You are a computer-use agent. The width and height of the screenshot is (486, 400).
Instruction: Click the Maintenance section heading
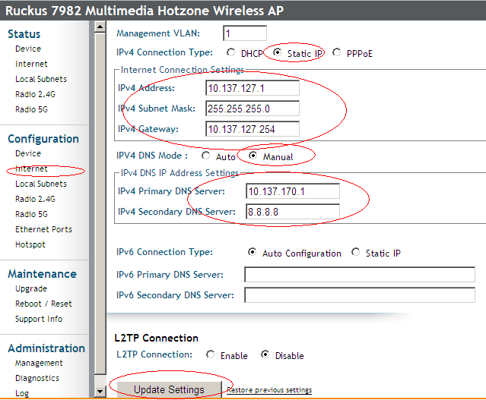[42, 274]
